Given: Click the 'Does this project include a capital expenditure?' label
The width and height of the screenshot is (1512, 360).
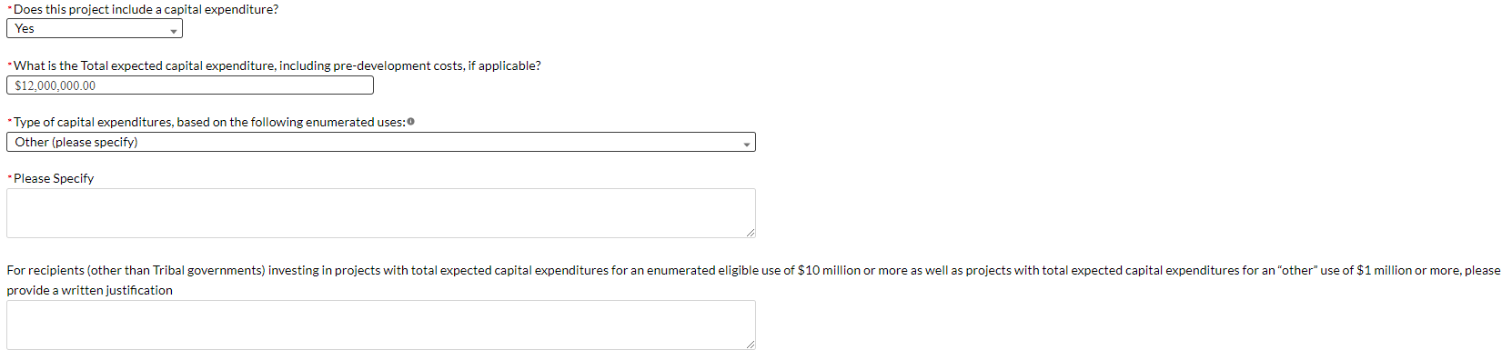Looking at the screenshot, I should click(x=146, y=9).
